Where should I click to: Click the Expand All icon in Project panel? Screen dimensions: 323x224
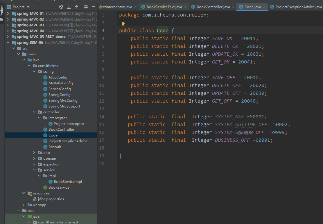(x=69, y=7)
